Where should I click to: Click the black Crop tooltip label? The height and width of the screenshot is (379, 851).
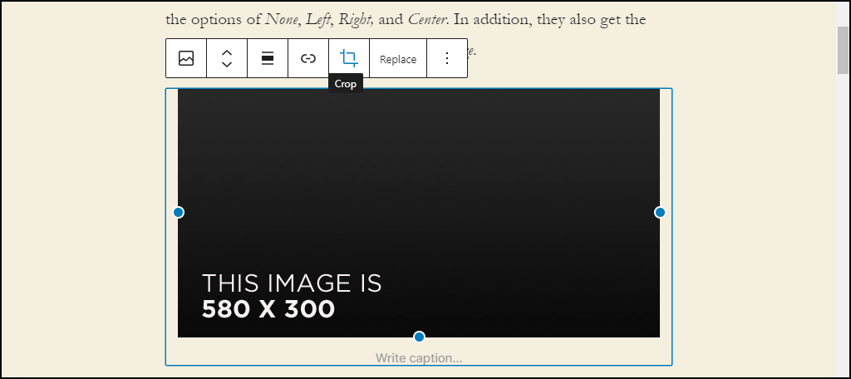tap(345, 84)
